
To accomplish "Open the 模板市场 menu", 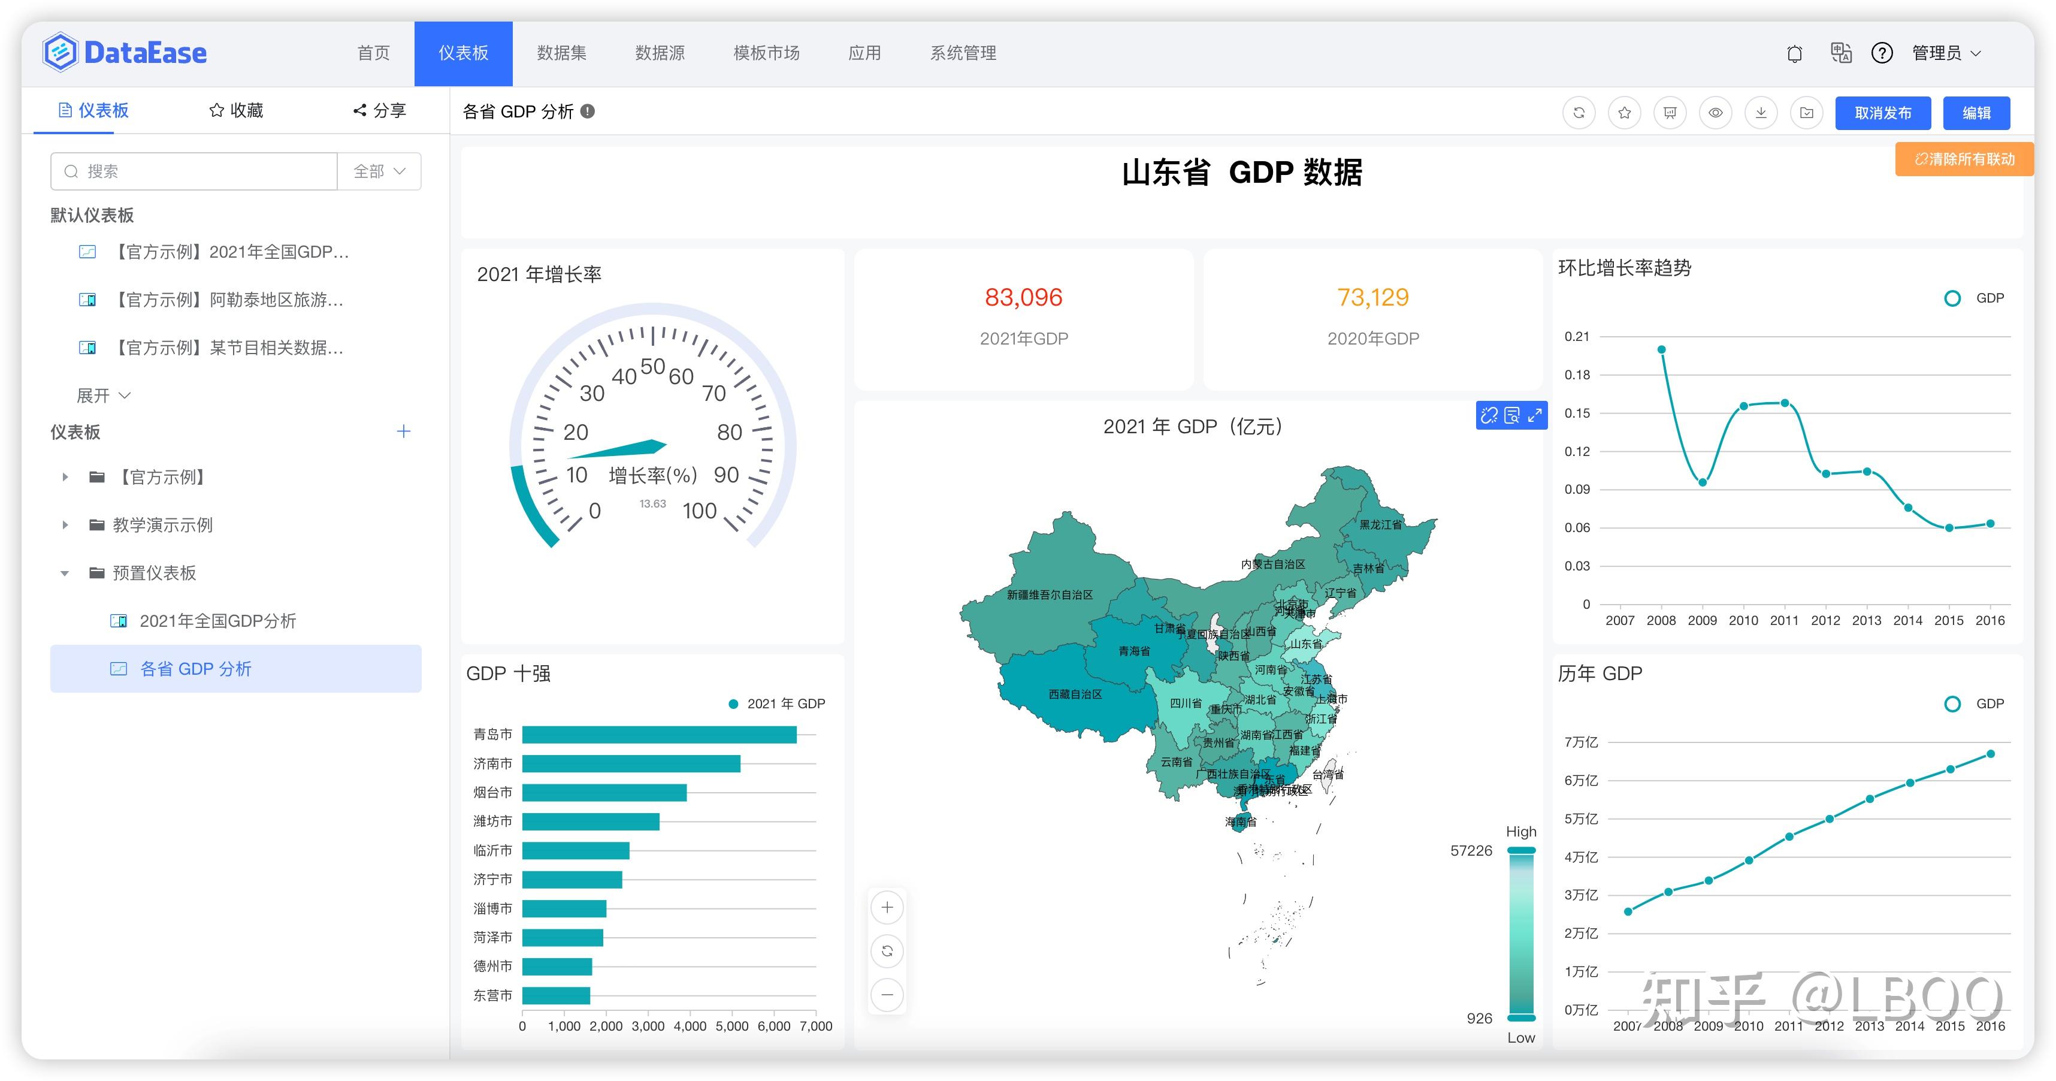I will [766, 53].
